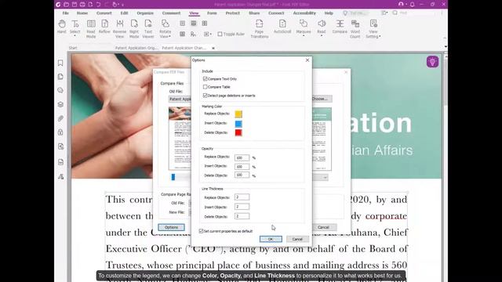
Task: Switch to the Patent Application Orig document tab
Action: [x=136, y=48]
